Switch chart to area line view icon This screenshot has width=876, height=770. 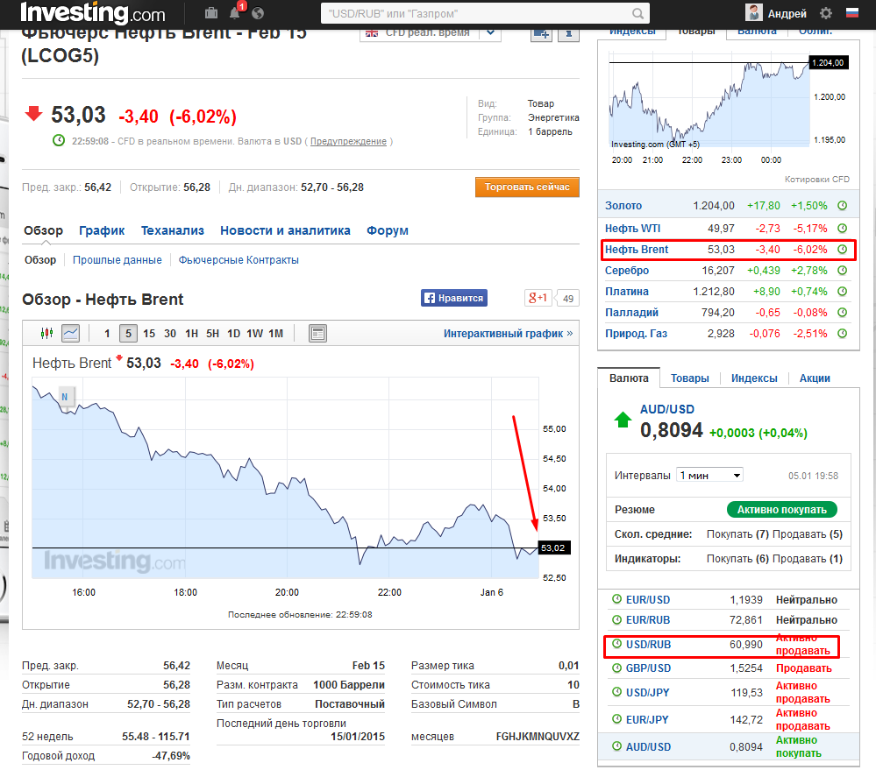tap(70, 333)
